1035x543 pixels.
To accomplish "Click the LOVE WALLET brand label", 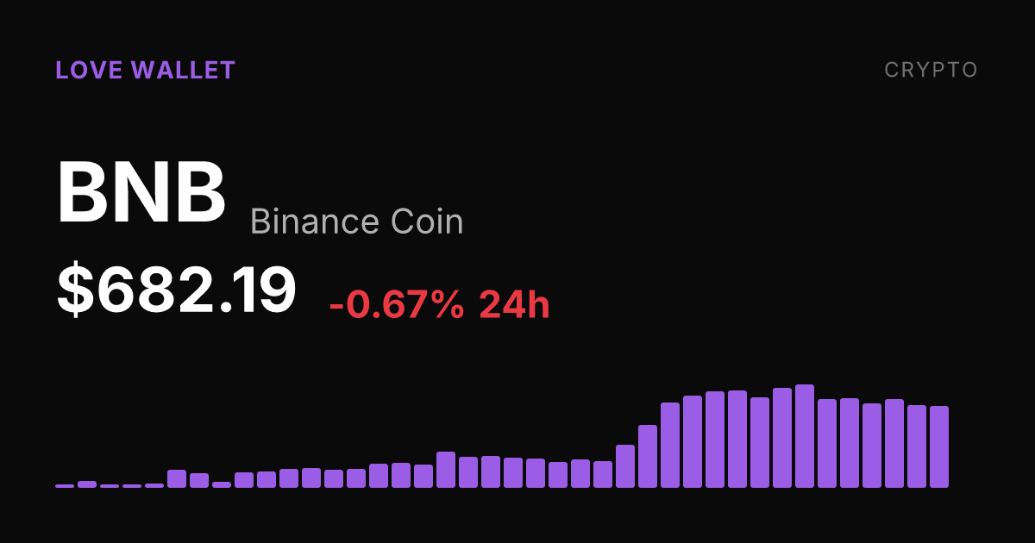I will (145, 71).
